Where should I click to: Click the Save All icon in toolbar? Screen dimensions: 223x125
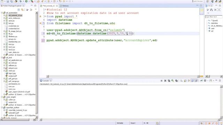[x=11, y=1]
